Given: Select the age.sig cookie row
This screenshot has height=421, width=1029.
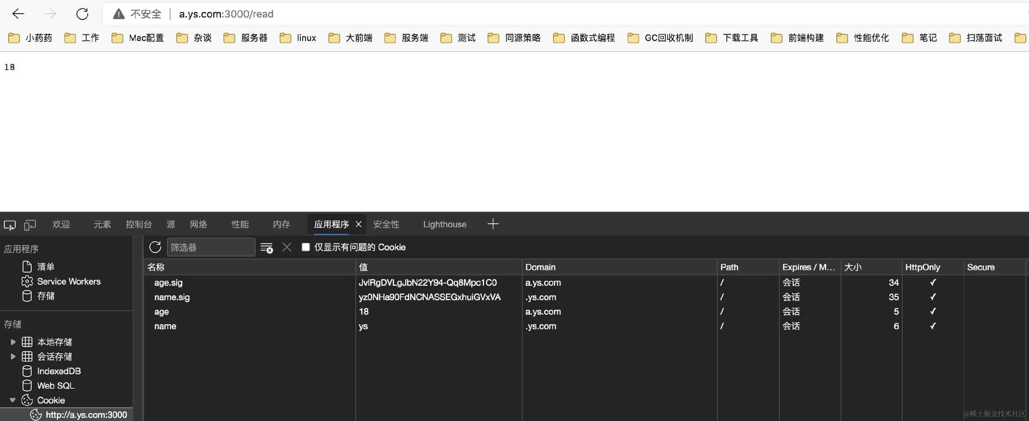Looking at the screenshot, I should coord(168,283).
